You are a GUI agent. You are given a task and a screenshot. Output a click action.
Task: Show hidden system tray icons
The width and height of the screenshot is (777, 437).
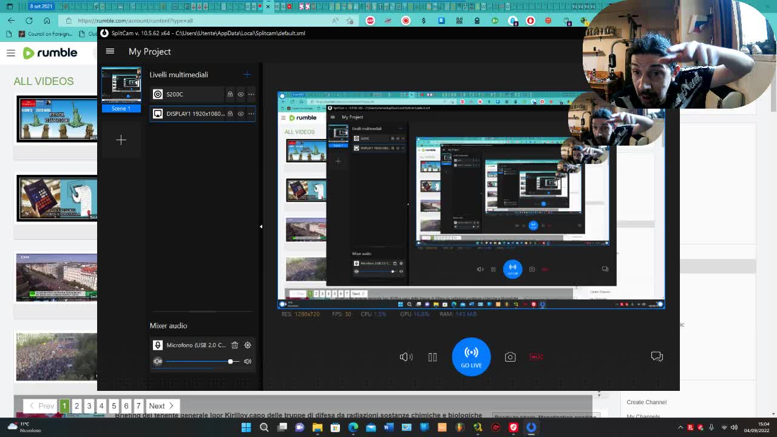click(680, 427)
